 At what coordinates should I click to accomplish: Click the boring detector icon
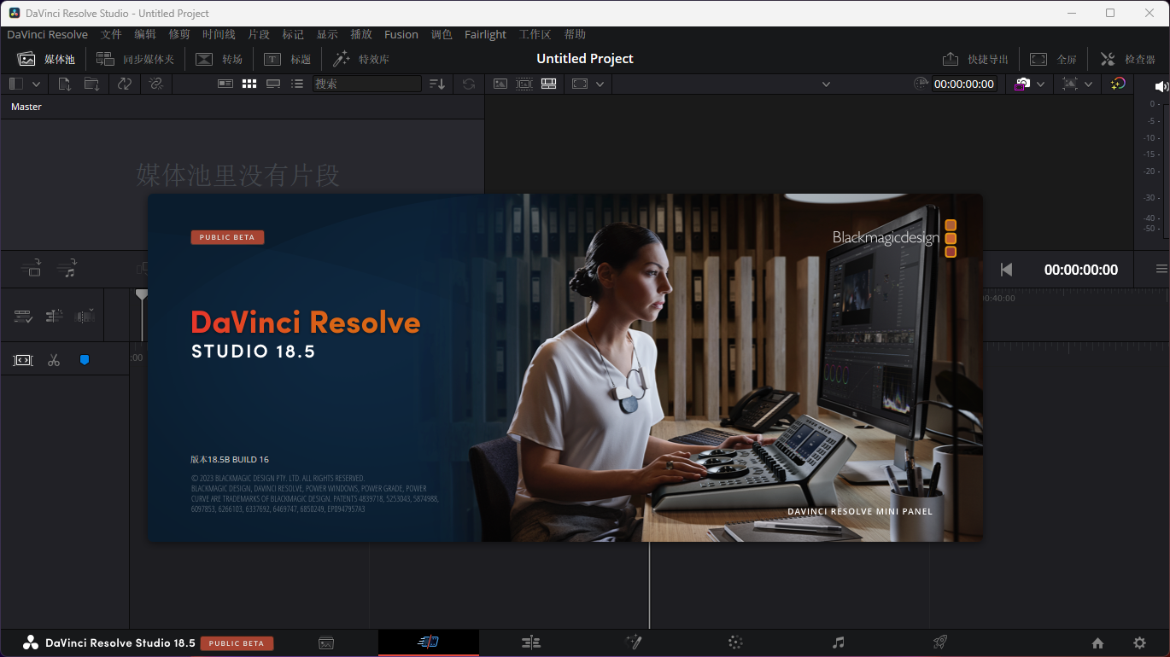23,360
